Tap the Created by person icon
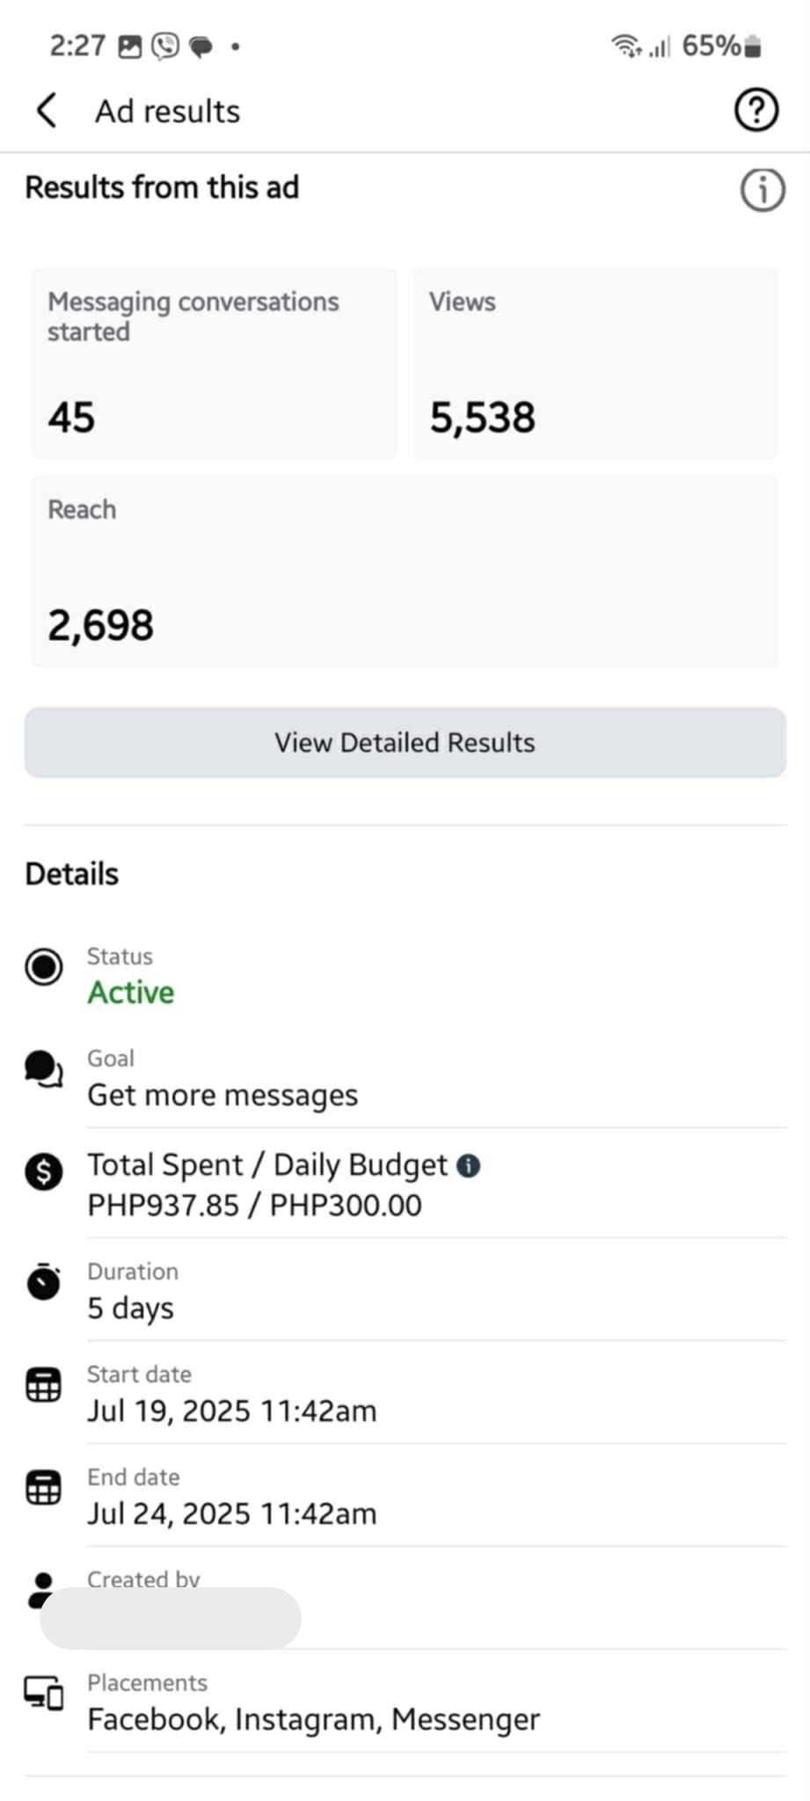 click(40, 1588)
